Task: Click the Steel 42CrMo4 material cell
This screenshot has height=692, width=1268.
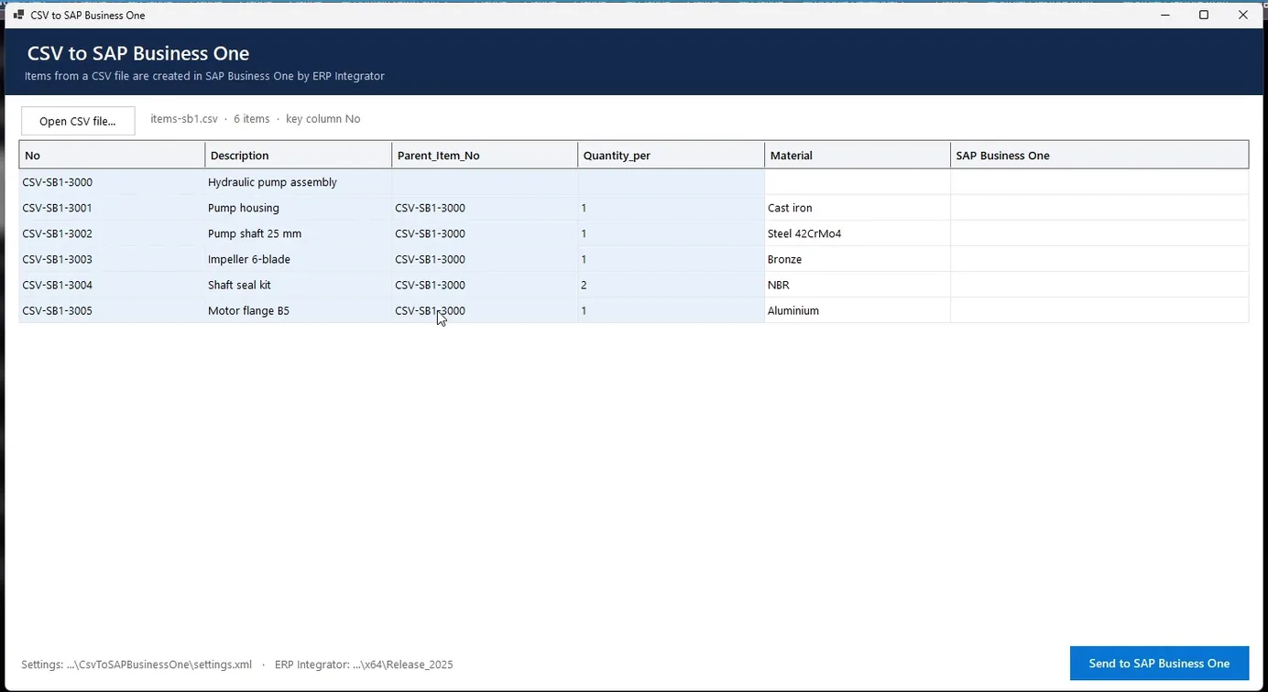Action: (858, 233)
